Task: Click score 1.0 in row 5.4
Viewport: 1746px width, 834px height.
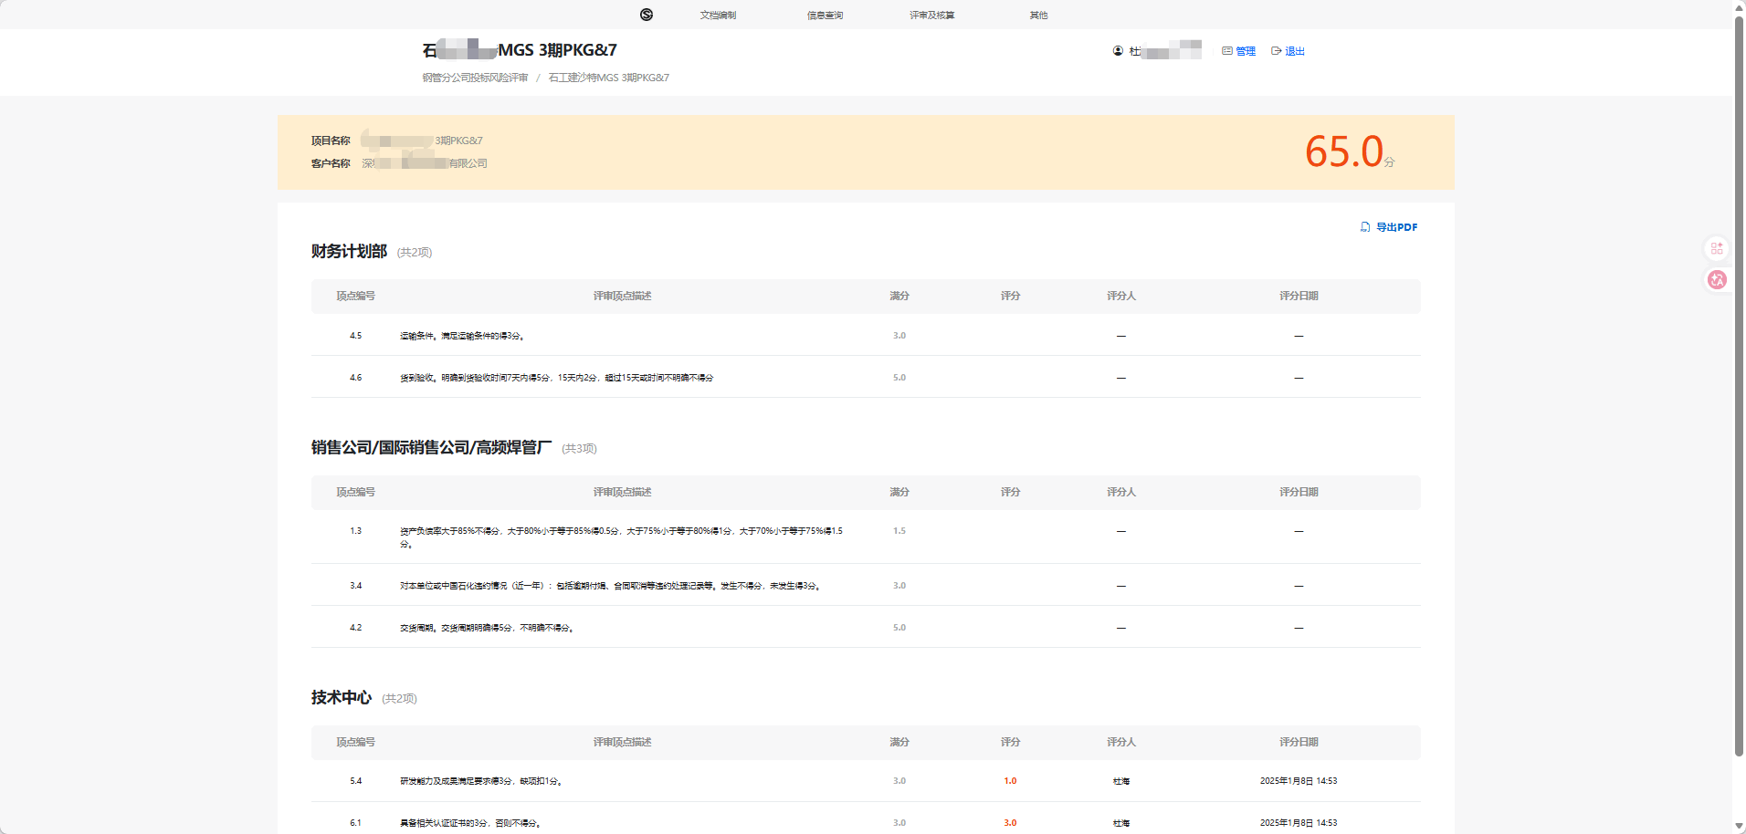Action: tap(1010, 781)
